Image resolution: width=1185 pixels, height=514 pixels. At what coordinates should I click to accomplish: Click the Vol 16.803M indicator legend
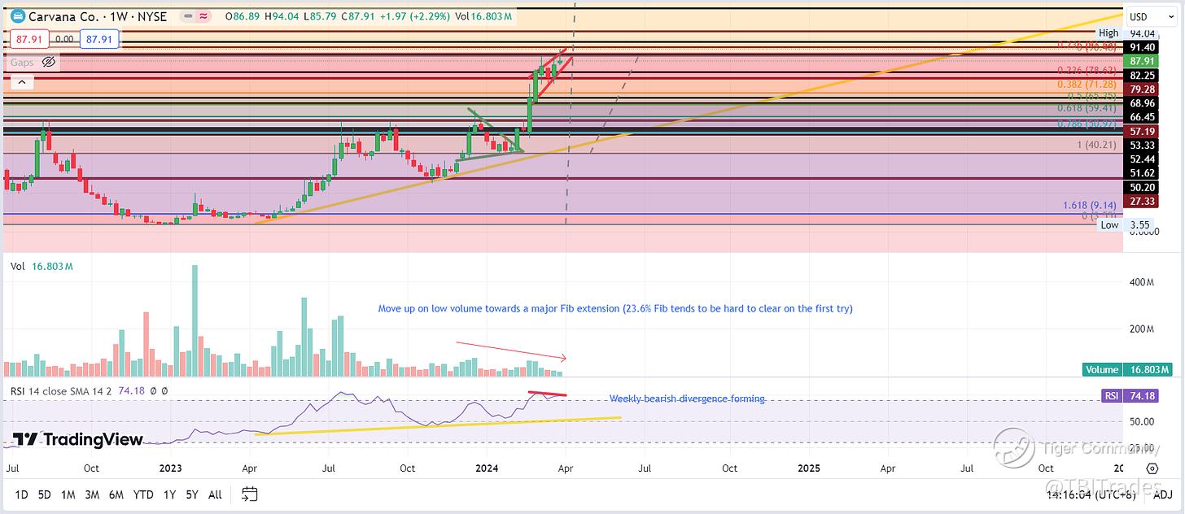[x=42, y=266]
